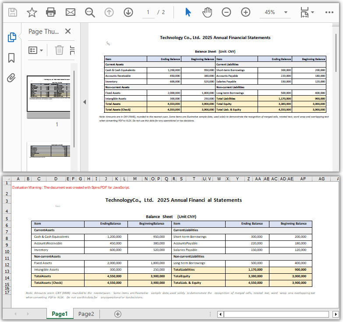Click 'Accounts Receivable' in the PDF table
Viewport: 343px width, 322px height.
(118, 76)
